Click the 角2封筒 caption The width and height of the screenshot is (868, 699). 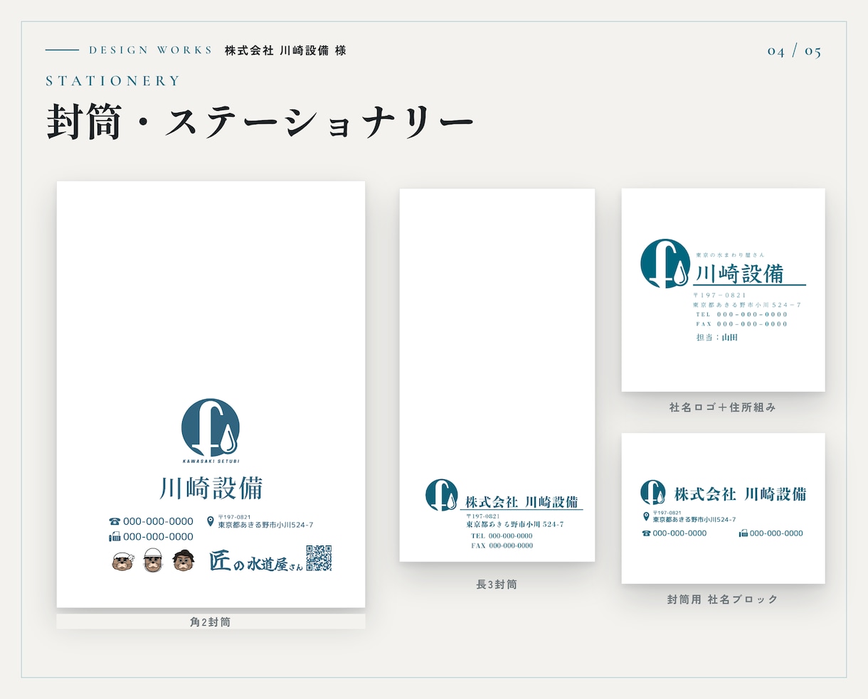tap(211, 622)
